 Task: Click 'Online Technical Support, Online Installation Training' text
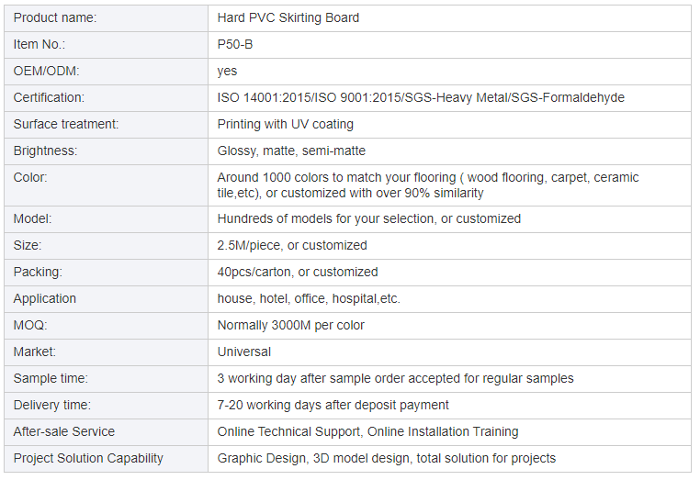coord(367,431)
